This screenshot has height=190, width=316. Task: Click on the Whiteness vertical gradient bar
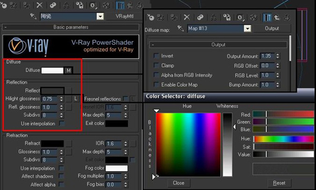[228, 145]
